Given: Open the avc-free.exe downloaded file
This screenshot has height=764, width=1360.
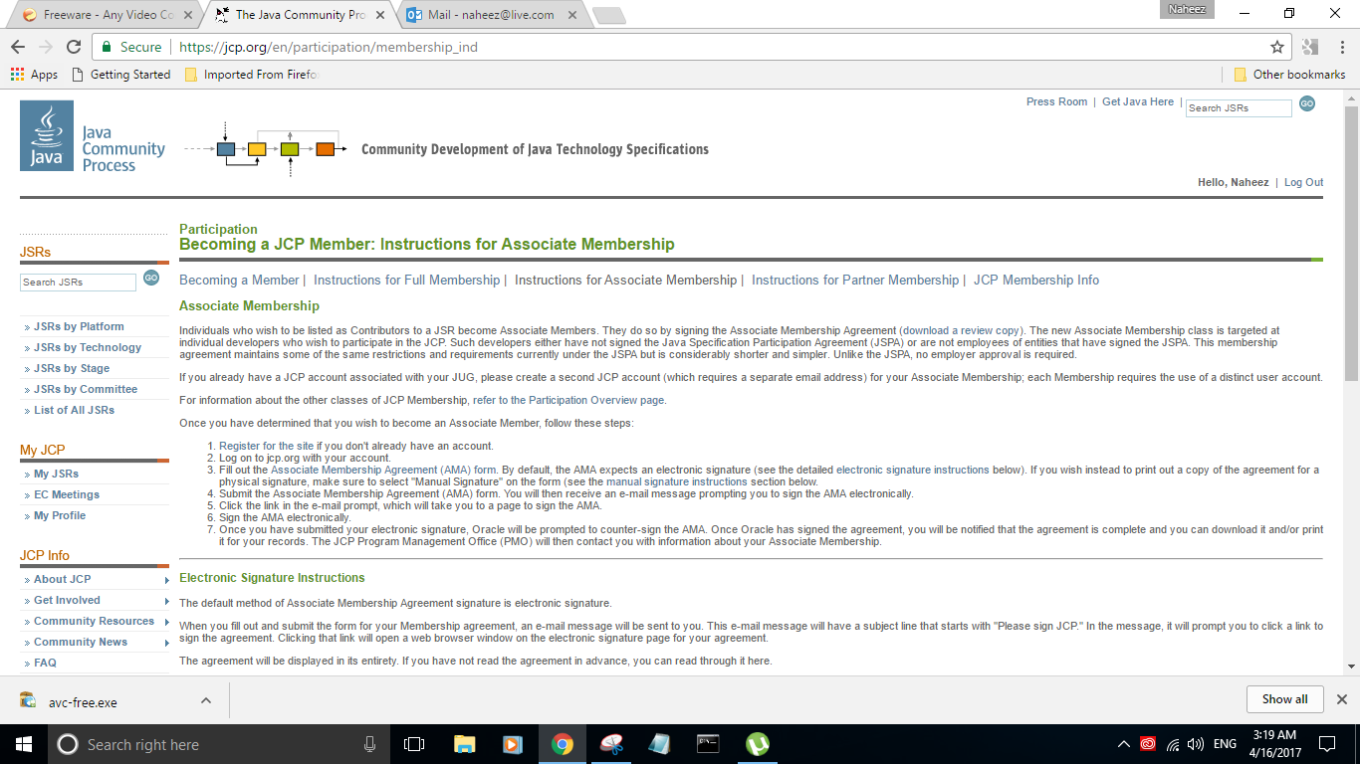Looking at the screenshot, I should (83, 702).
